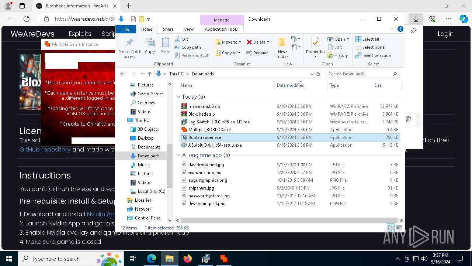
Task: Click Paste shortcut in ribbon
Action: (191, 55)
